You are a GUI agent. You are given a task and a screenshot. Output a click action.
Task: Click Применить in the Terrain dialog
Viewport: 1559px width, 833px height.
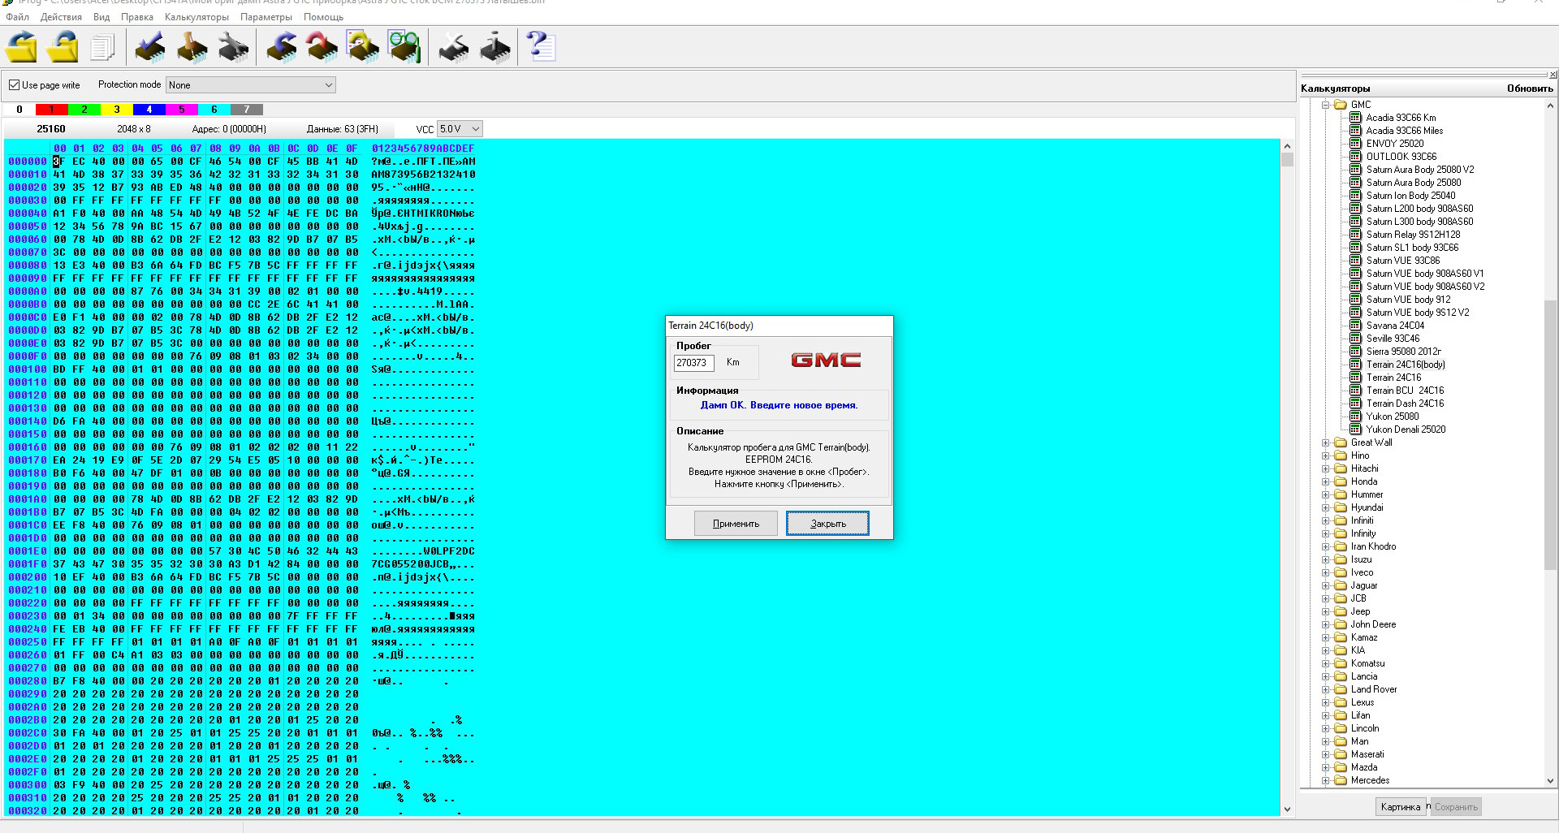click(x=736, y=524)
